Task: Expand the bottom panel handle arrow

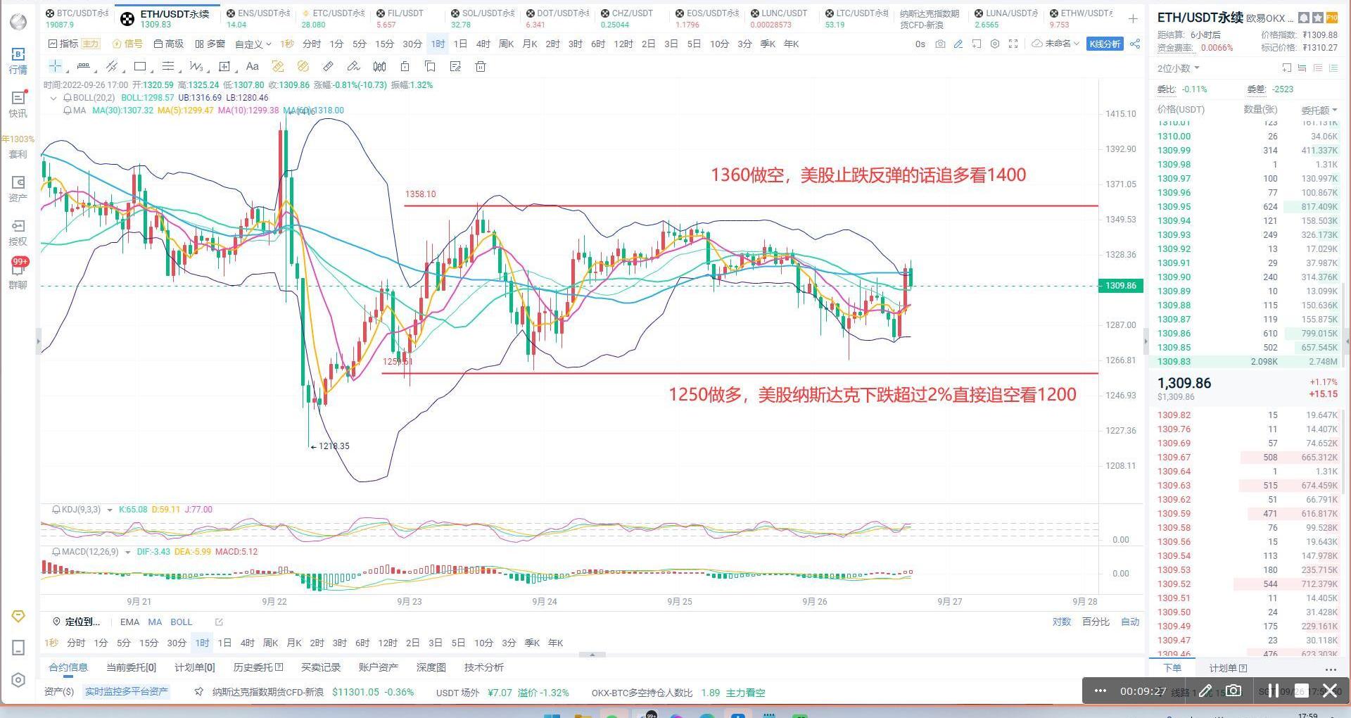Action: pos(592,655)
